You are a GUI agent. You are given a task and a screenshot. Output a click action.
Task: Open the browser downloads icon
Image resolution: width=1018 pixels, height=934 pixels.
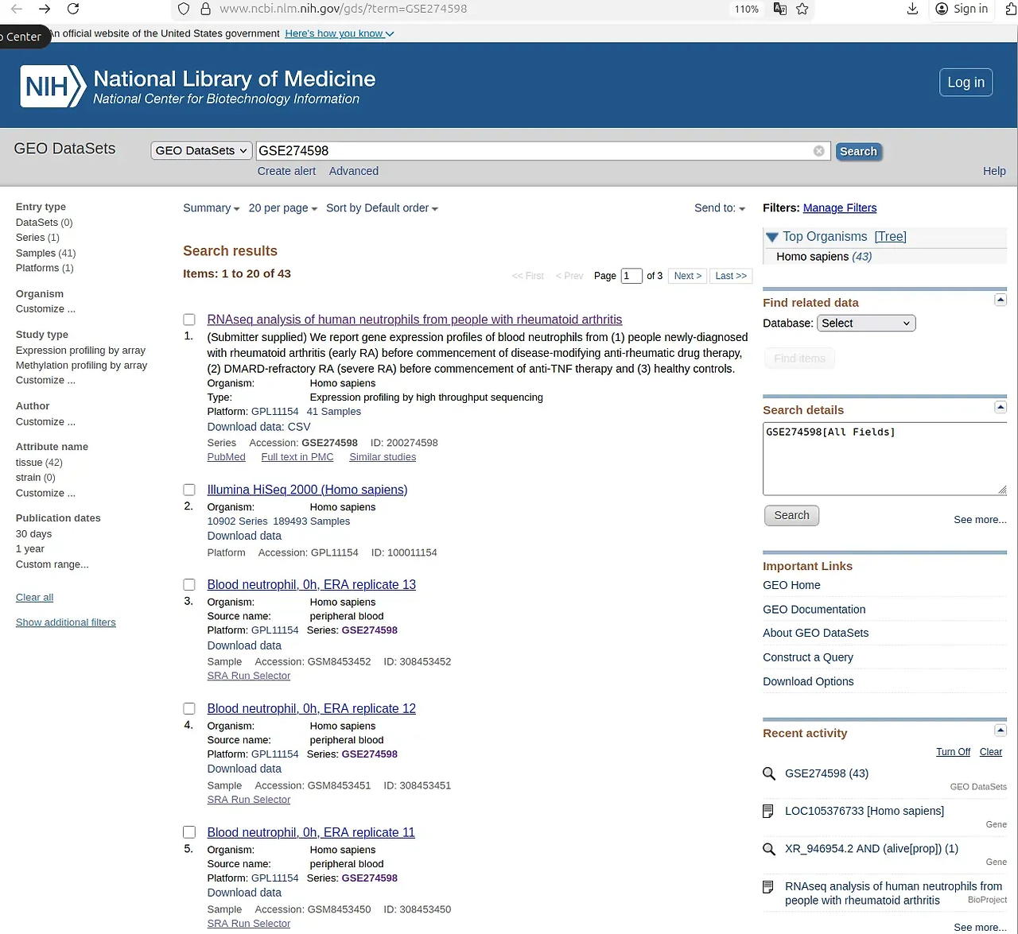click(x=913, y=9)
